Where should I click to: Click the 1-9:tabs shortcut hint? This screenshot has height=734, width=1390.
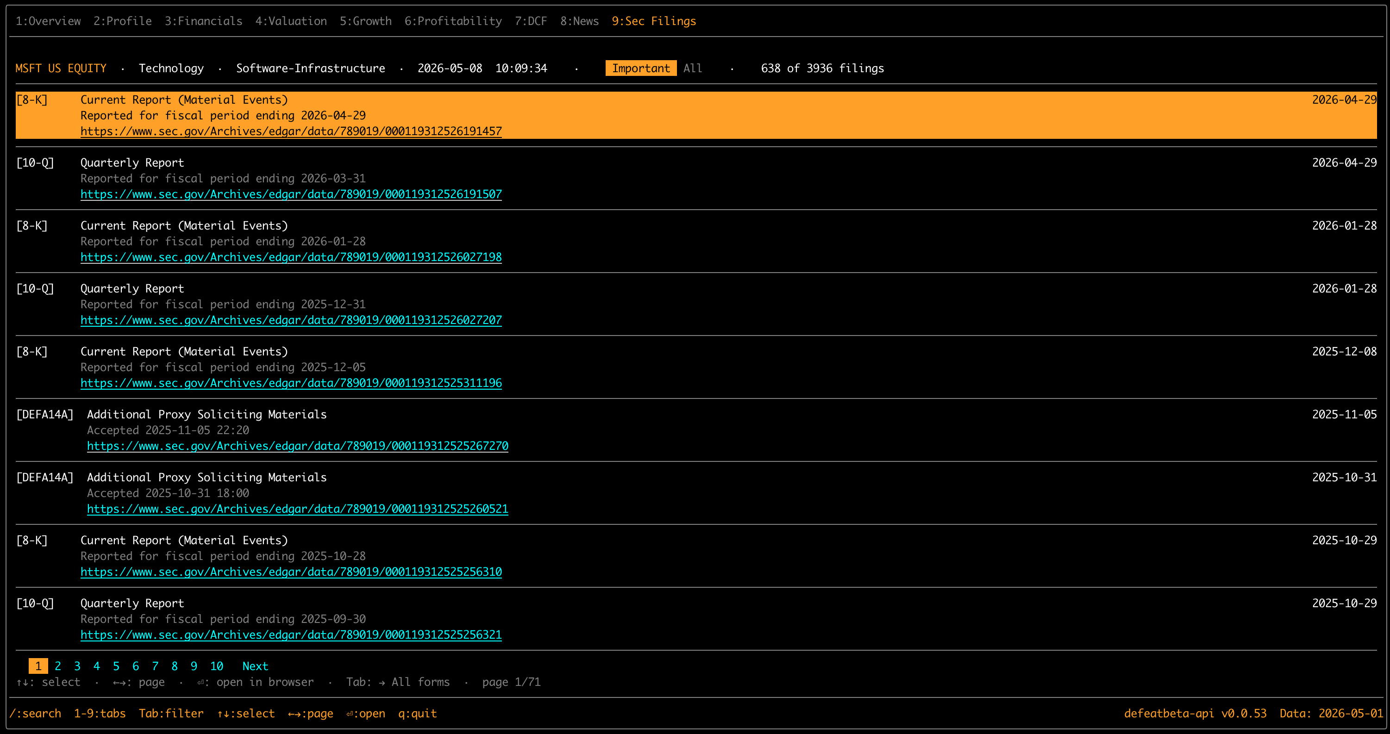[100, 714]
